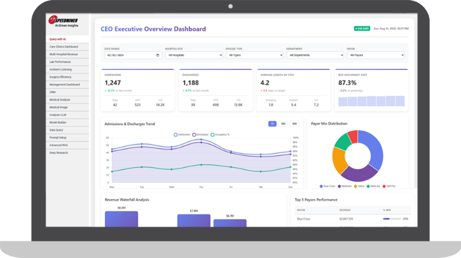Click the Blue Cross legend dot
Image resolution: width=461 pixels, height=258 pixels.
click(x=321, y=186)
